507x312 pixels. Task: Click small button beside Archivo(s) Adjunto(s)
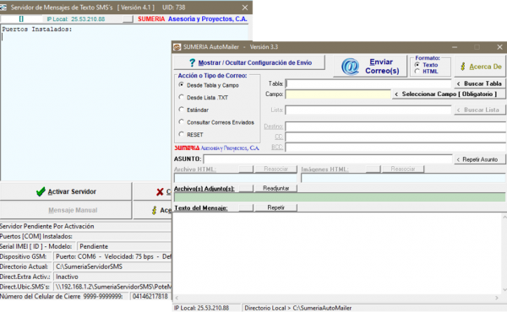coord(246,188)
